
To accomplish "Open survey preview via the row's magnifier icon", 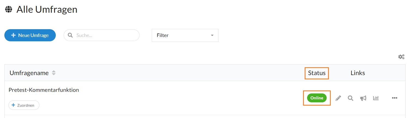I will [x=351, y=98].
